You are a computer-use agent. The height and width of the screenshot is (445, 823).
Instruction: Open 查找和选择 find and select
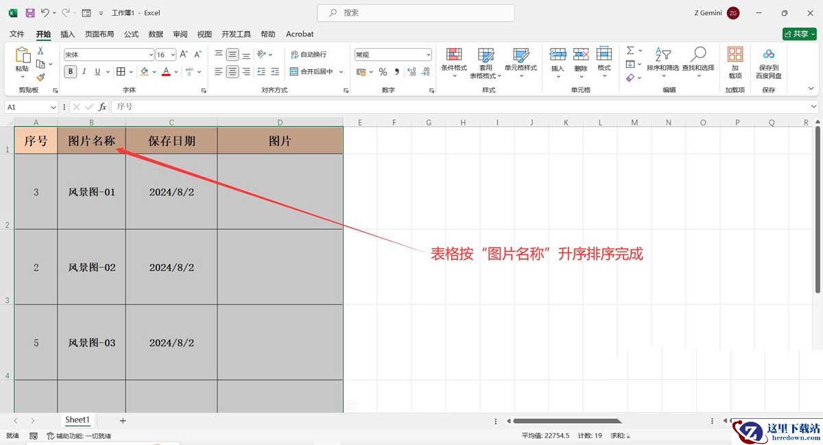pos(698,61)
